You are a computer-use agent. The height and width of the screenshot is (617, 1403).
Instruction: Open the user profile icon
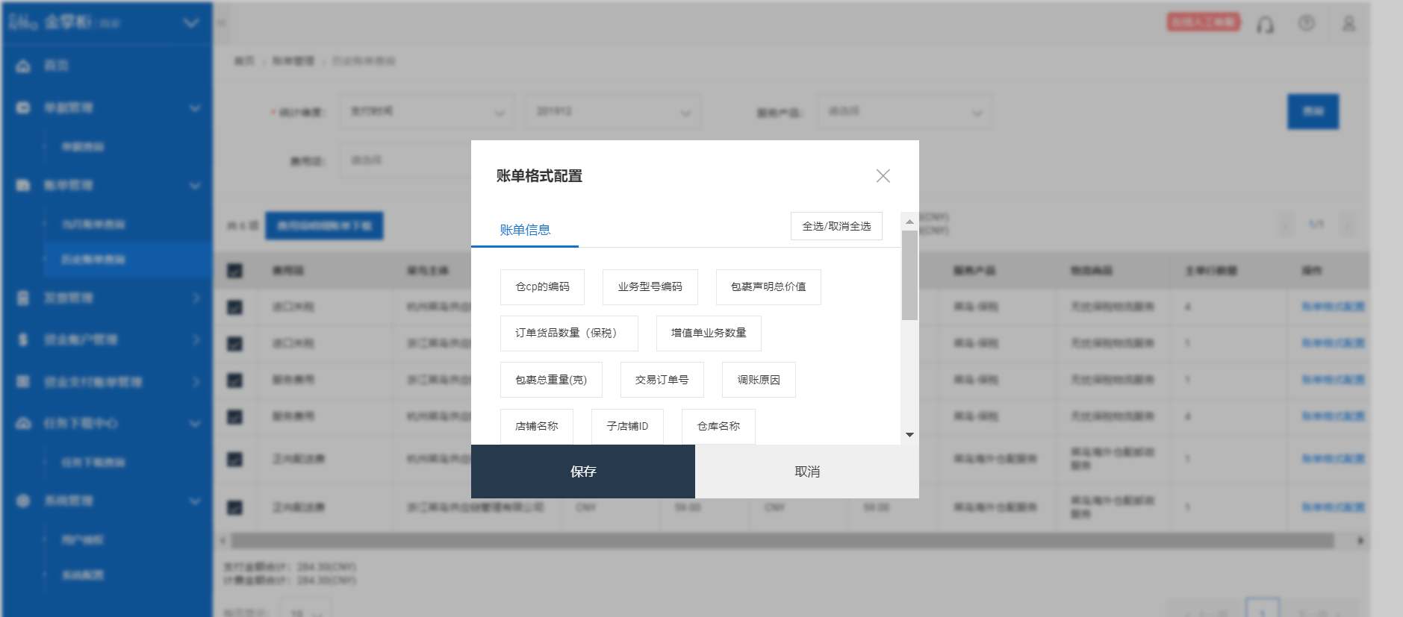[x=1348, y=24]
